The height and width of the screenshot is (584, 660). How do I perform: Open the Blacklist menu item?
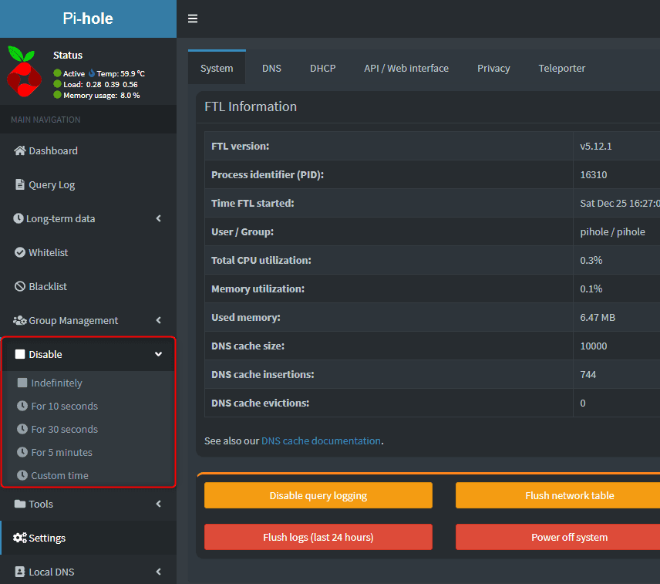[x=89, y=286]
